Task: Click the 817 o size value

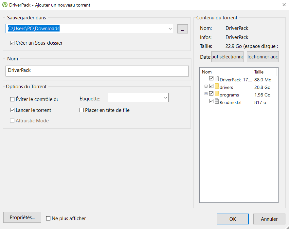Action: 260,103
